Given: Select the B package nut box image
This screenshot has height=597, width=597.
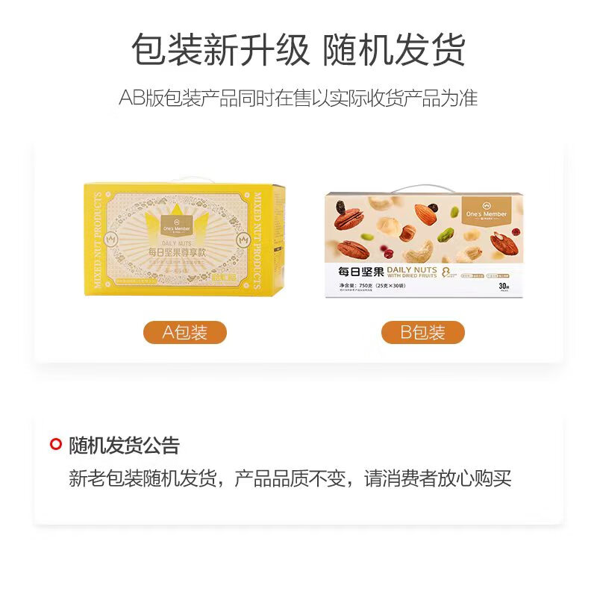Looking at the screenshot, I should pyautogui.click(x=424, y=242).
